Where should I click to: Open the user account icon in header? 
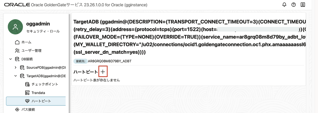tap(303, 5)
